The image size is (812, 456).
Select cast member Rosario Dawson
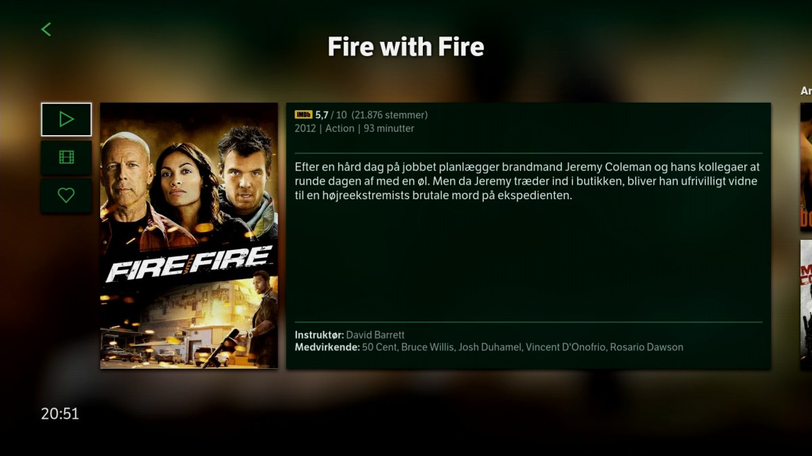[647, 347]
